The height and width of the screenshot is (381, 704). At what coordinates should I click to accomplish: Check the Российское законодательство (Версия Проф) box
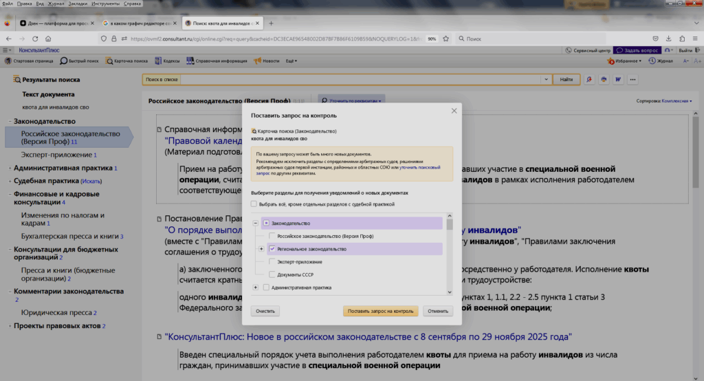(272, 236)
